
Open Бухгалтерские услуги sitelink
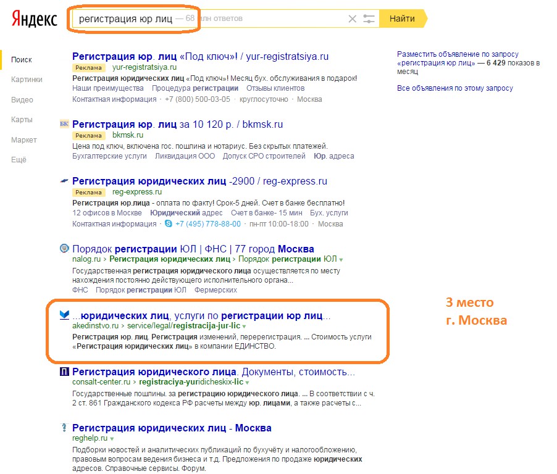pyautogui.click(x=109, y=156)
